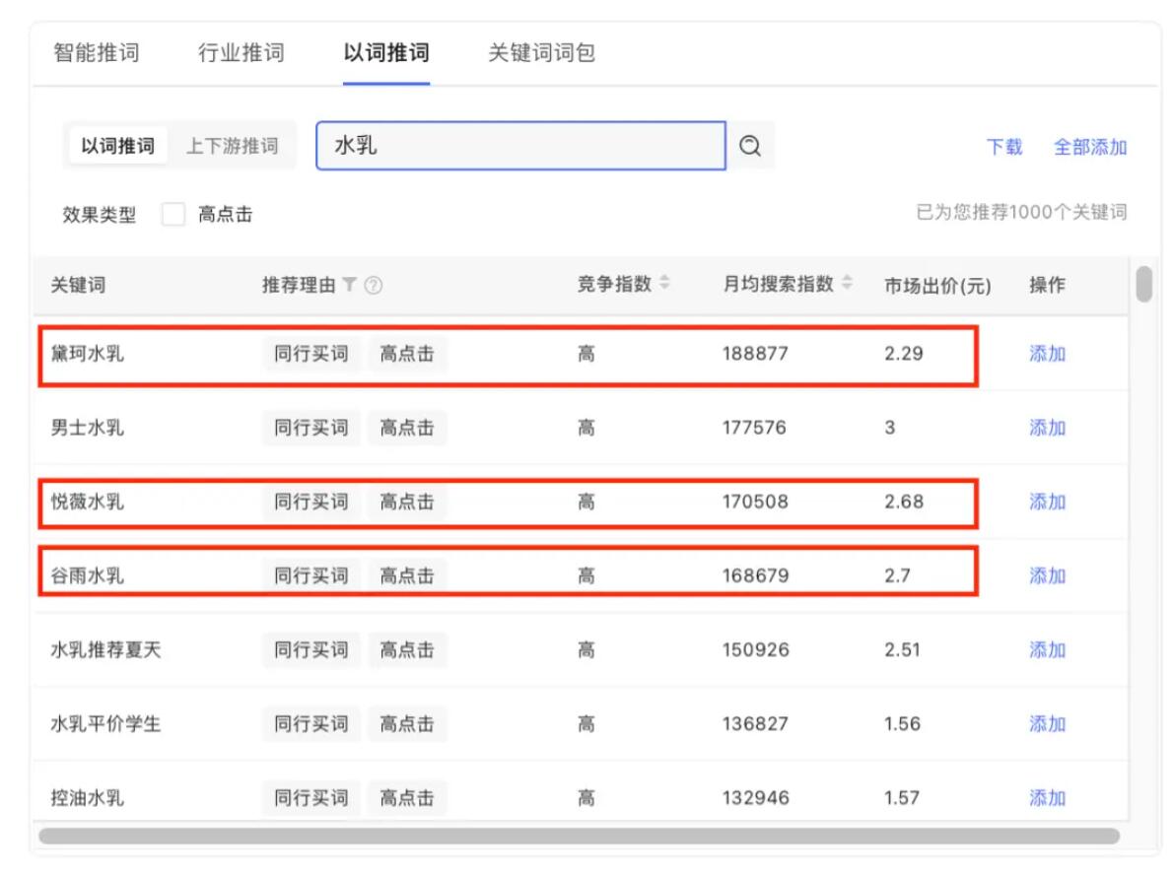Click the 同行买词 tag in 黛珂水乳 row
1173x875 pixels.
click(x=311, y=353)
